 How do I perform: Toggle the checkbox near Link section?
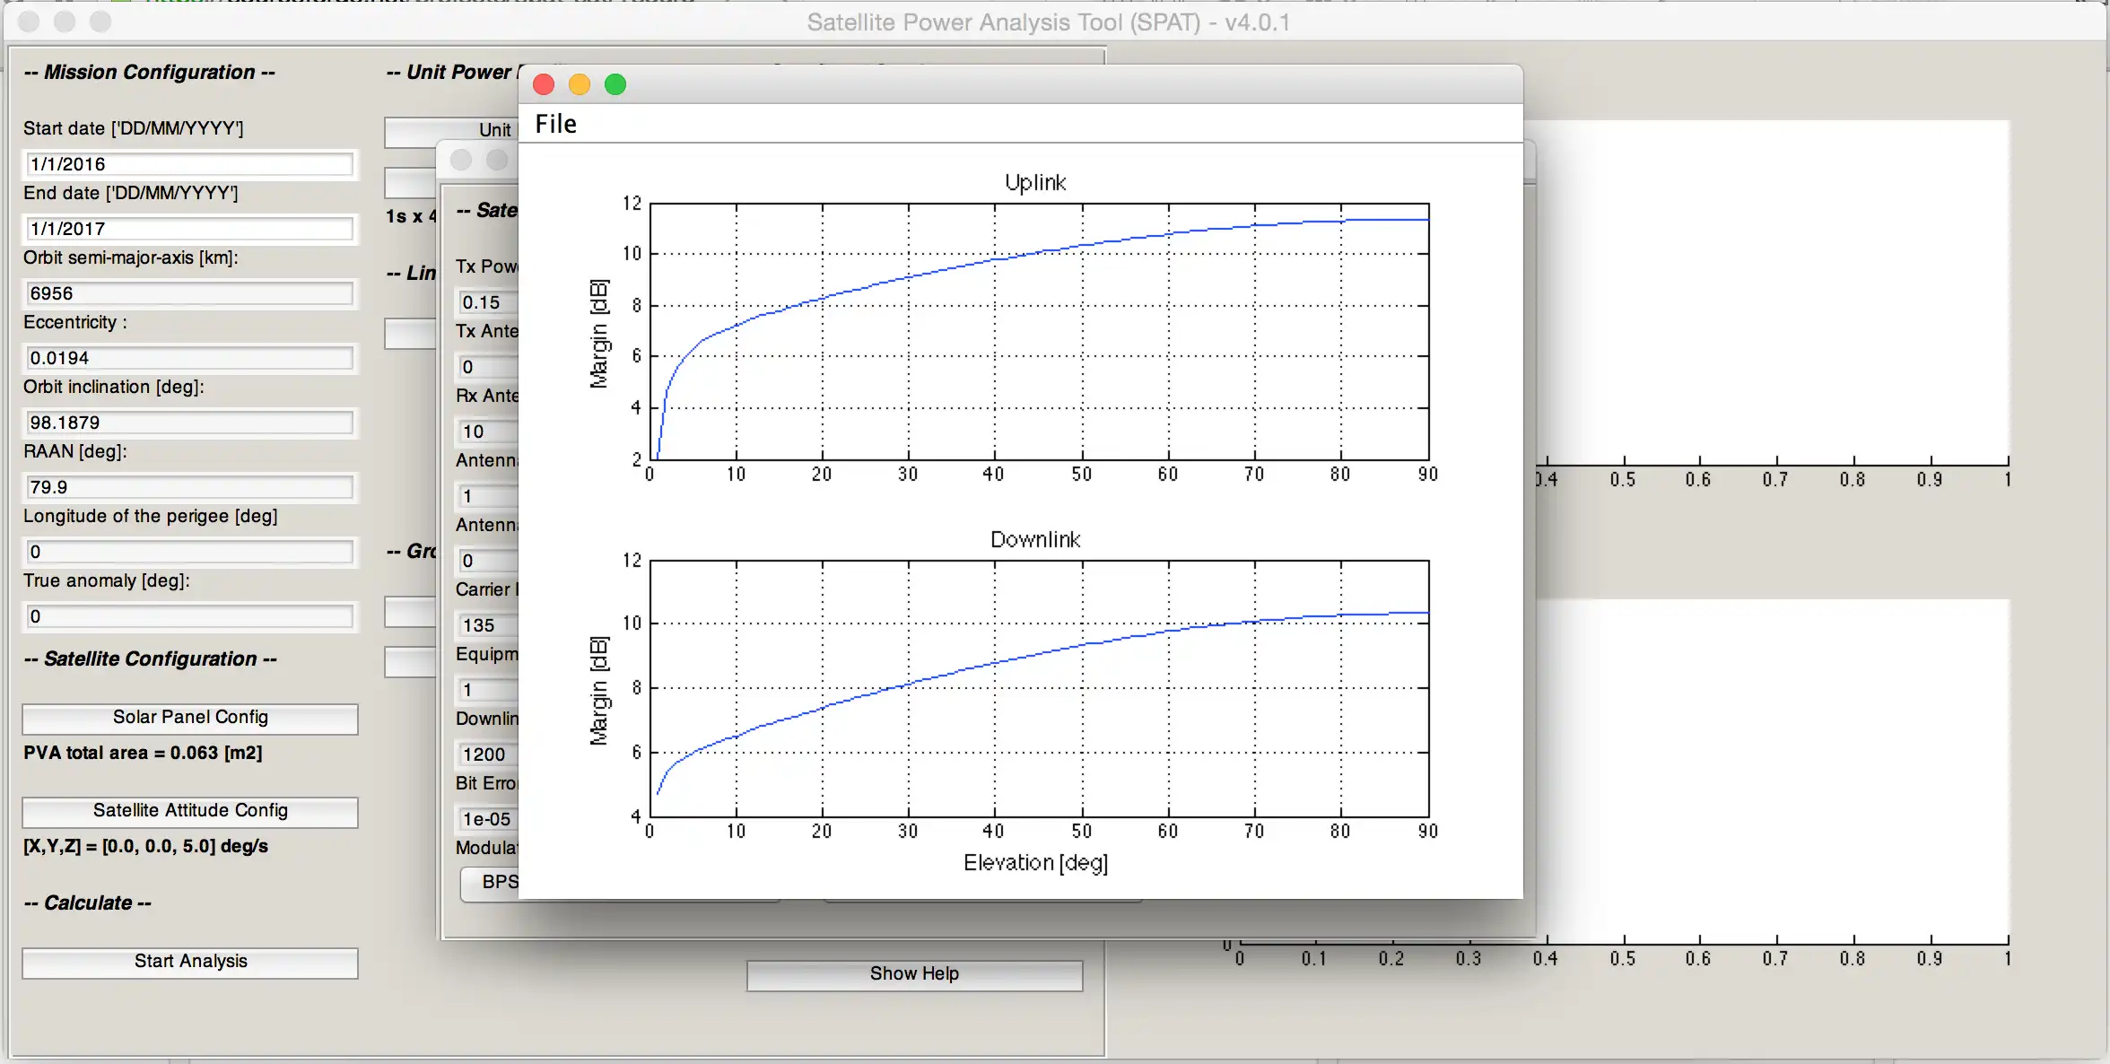click(403, 328)
